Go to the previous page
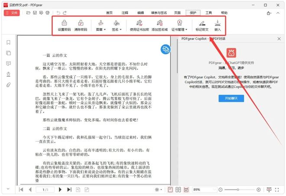This screenshot has height=196, width=286. pos(30,190)
